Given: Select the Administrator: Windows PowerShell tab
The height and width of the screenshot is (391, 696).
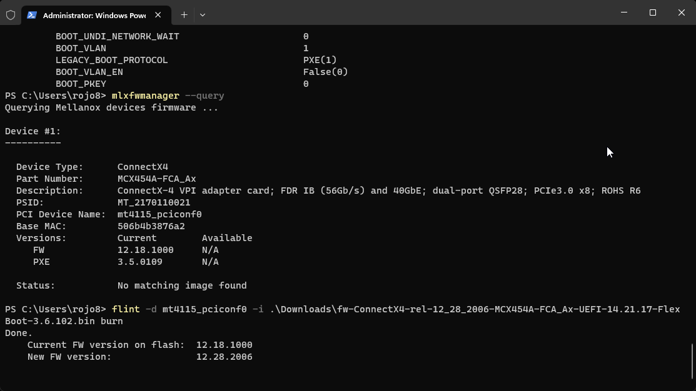Looking at the screenshot, I should click(x=96, y=15).
